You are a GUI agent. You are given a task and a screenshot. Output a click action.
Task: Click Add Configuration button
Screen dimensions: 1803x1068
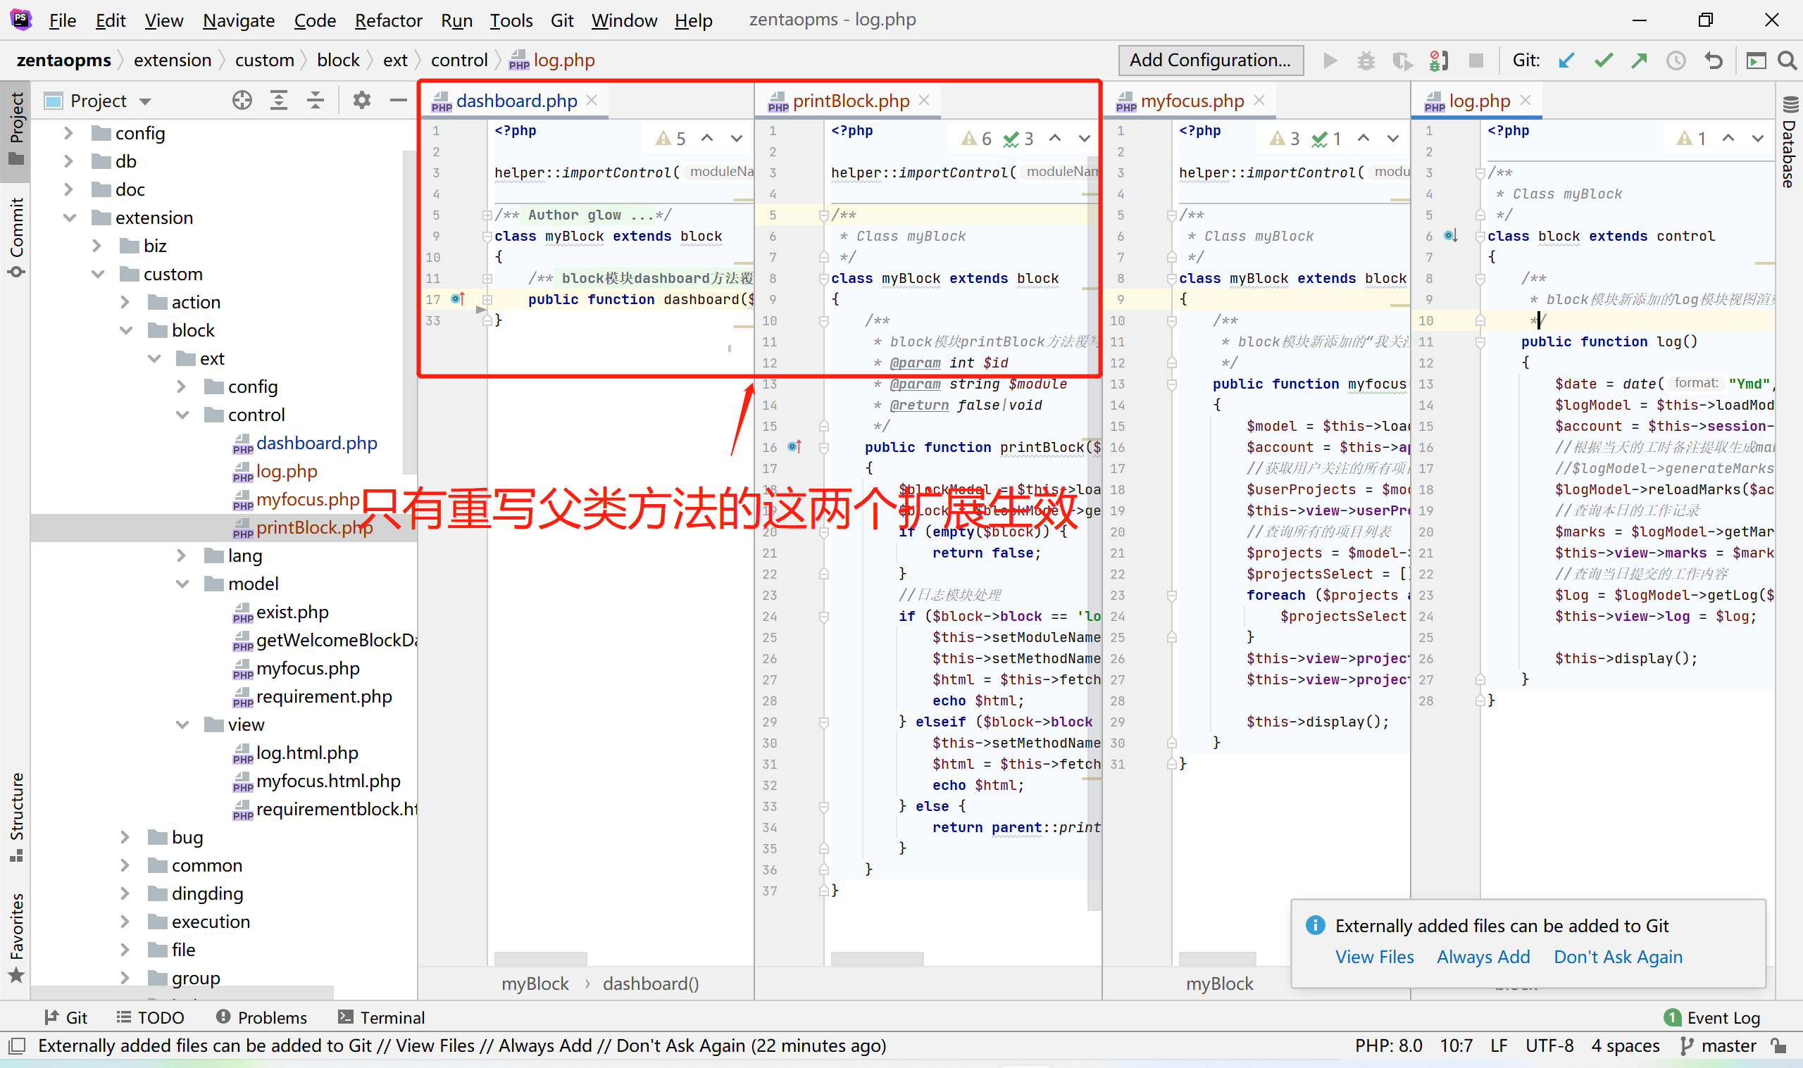coord(1210,61)
